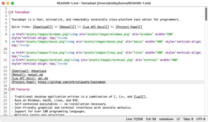
Task: Click the #download reference on line 14
Action: click(39, 71)
